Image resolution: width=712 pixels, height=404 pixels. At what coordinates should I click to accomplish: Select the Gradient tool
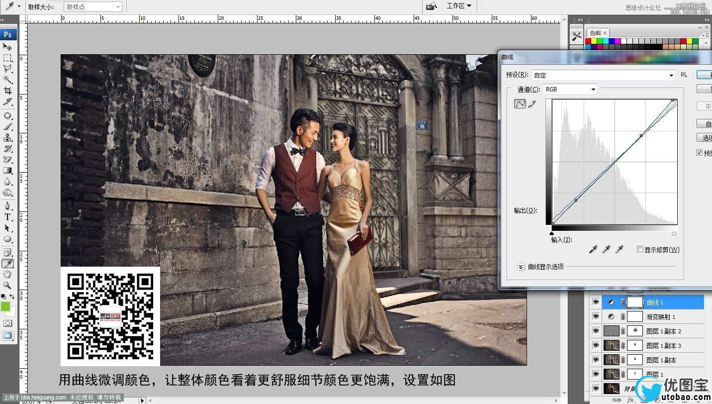coord(7,170)
